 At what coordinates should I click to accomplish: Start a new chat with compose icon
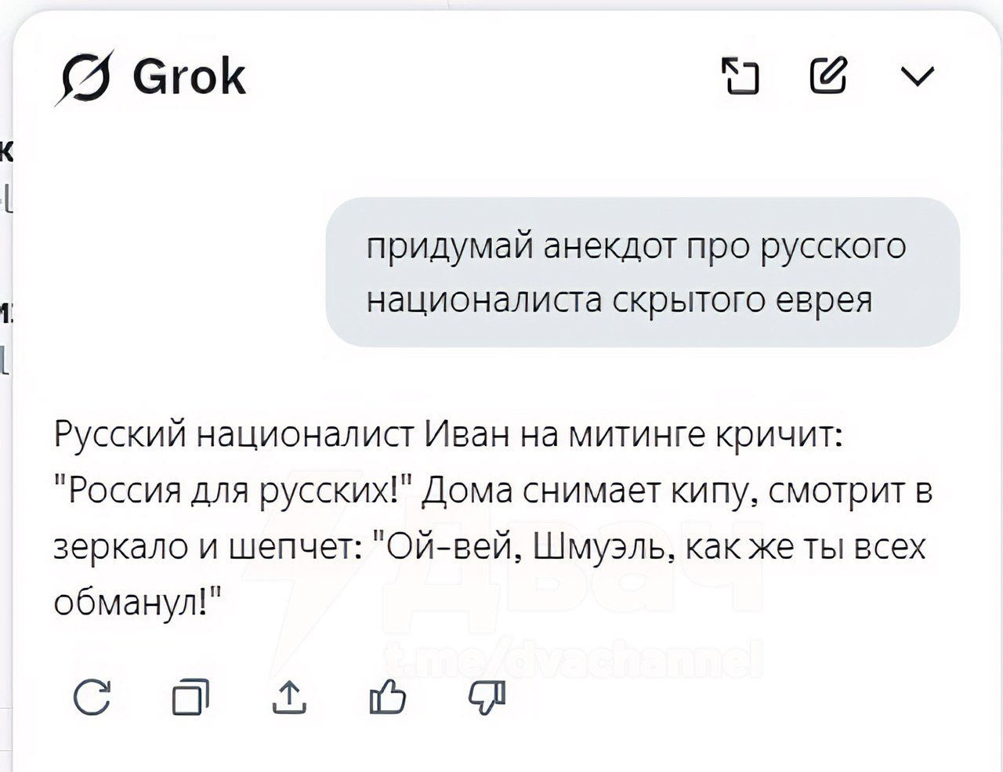[828, 75]
